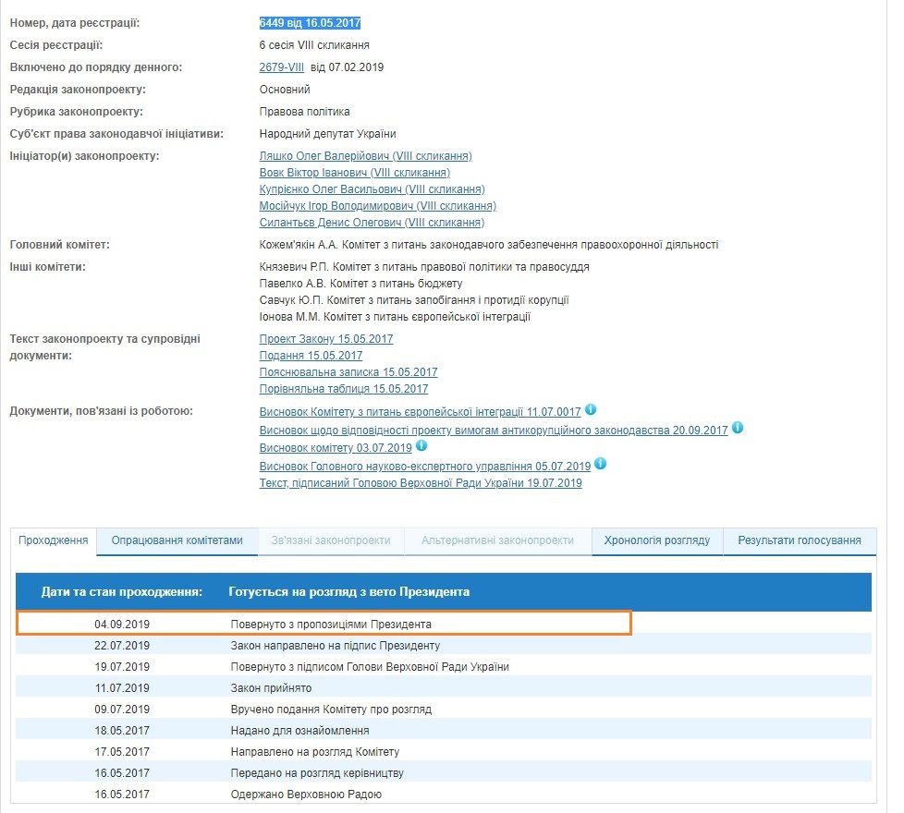This screenshot has height=813, width=904.
Task: Open Порівняльна таблиця 15.05.2017 document
Action: click(344, 389)
